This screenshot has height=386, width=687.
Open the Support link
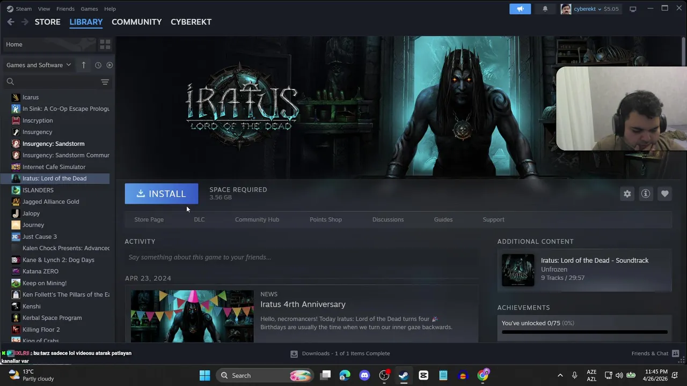[493, 219]
